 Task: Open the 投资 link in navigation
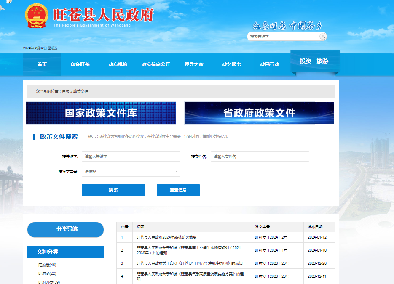click(306, 61)
